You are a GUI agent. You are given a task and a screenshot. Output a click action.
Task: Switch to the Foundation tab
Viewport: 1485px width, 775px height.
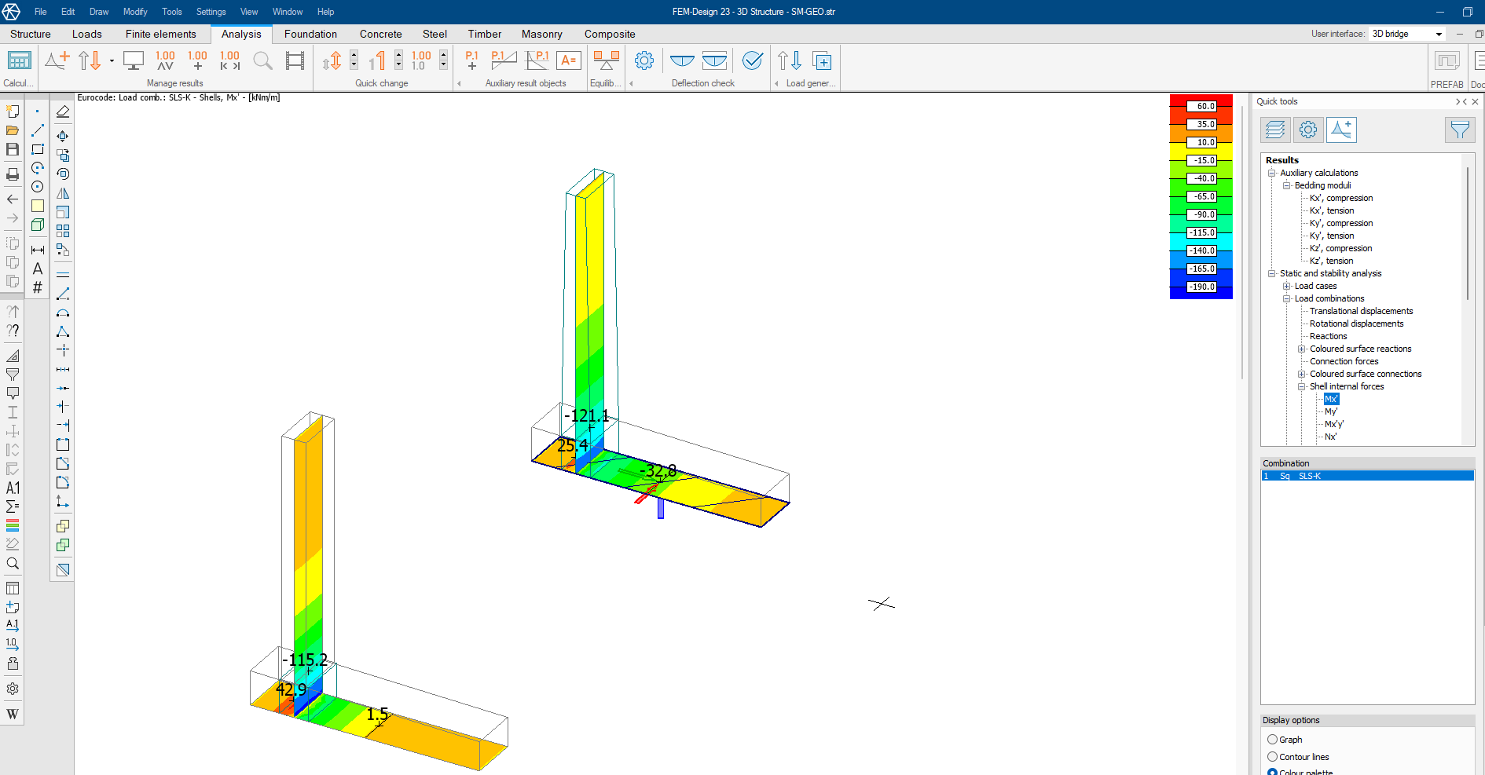310,34
